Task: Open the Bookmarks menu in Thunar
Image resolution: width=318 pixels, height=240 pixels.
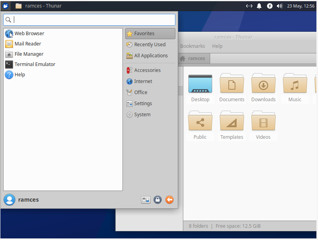Action: 192,46
